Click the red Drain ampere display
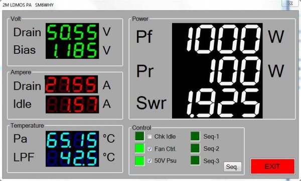The image size is (301, 181). click(71, 84)
